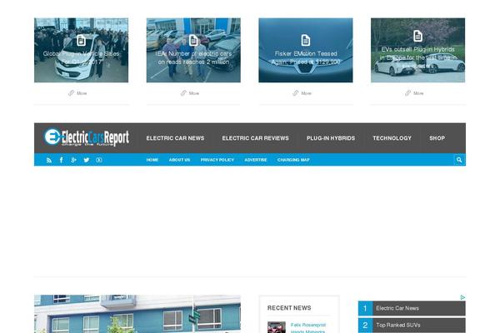
Task: Click document icon on EVs outsell Plug-in Hybrids card
Action: click(x=418, y=36)
